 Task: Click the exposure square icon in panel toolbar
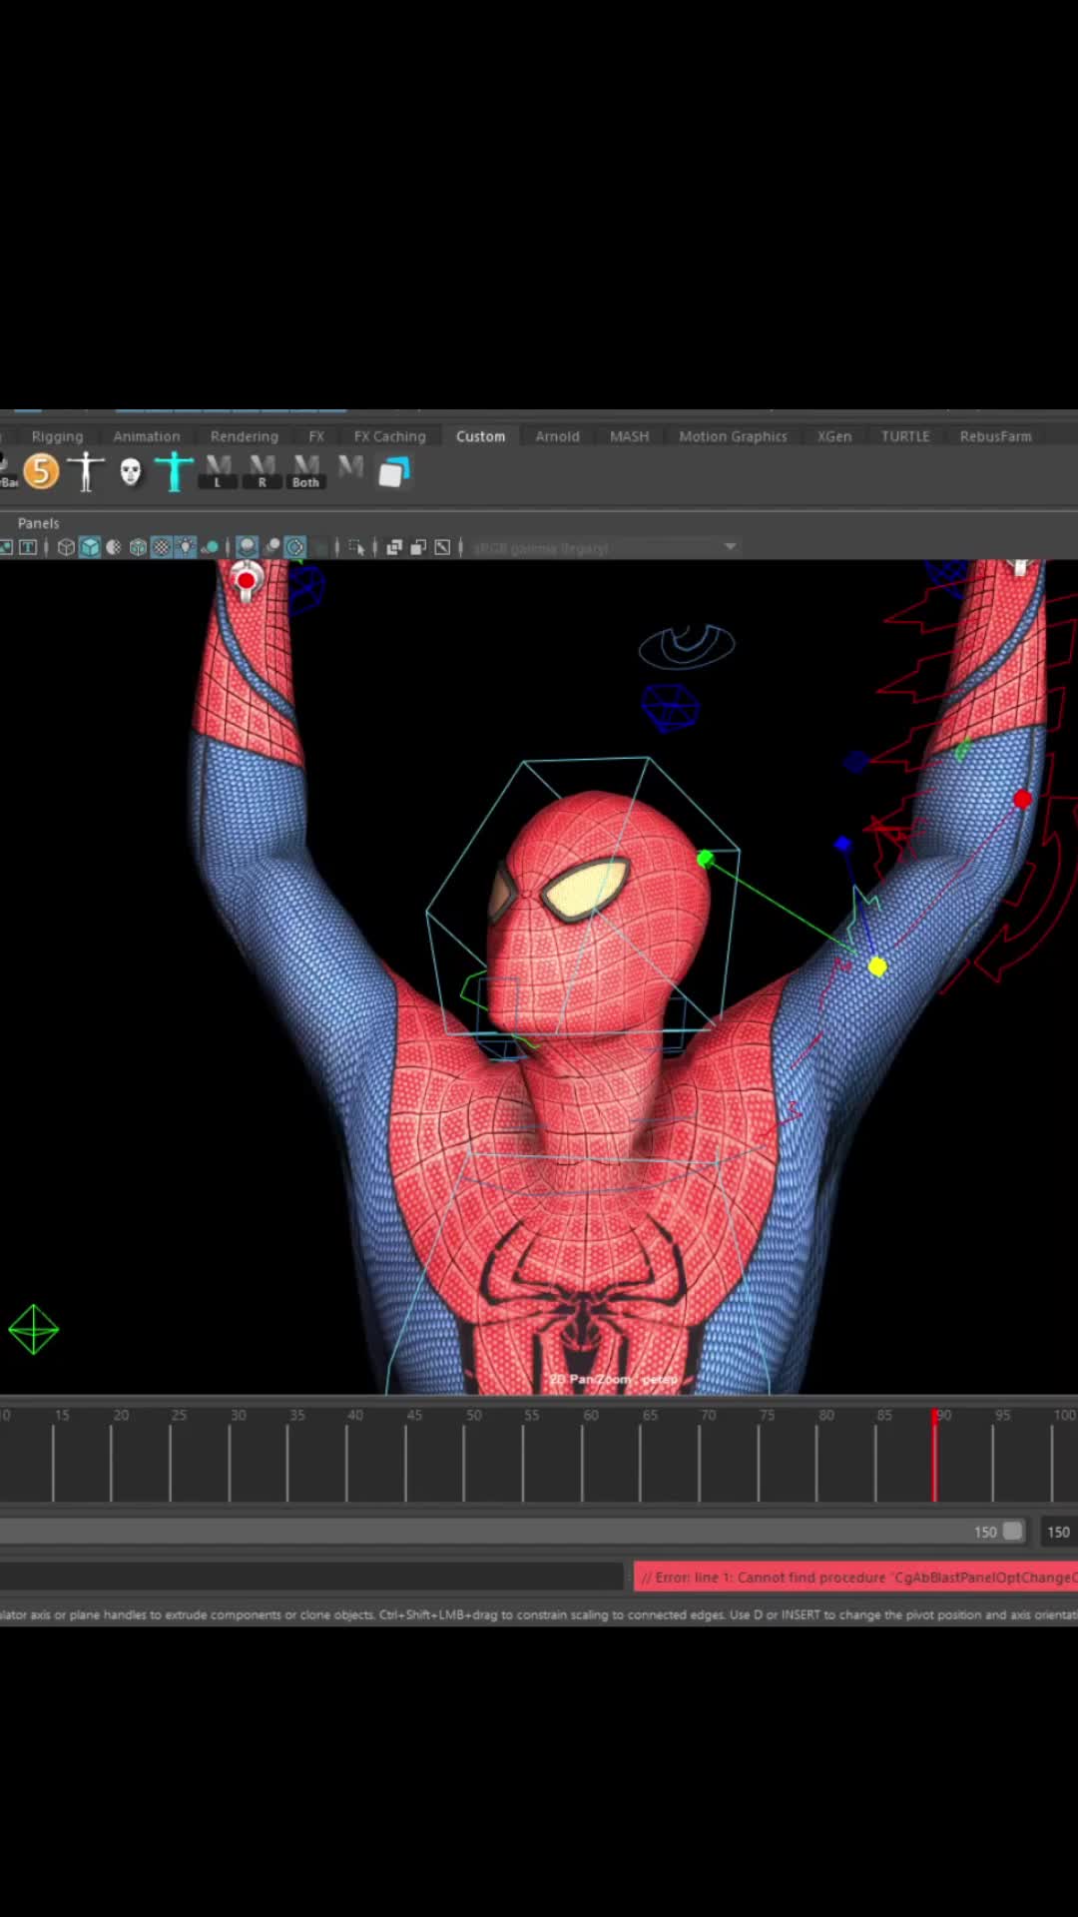coord(442,547)
